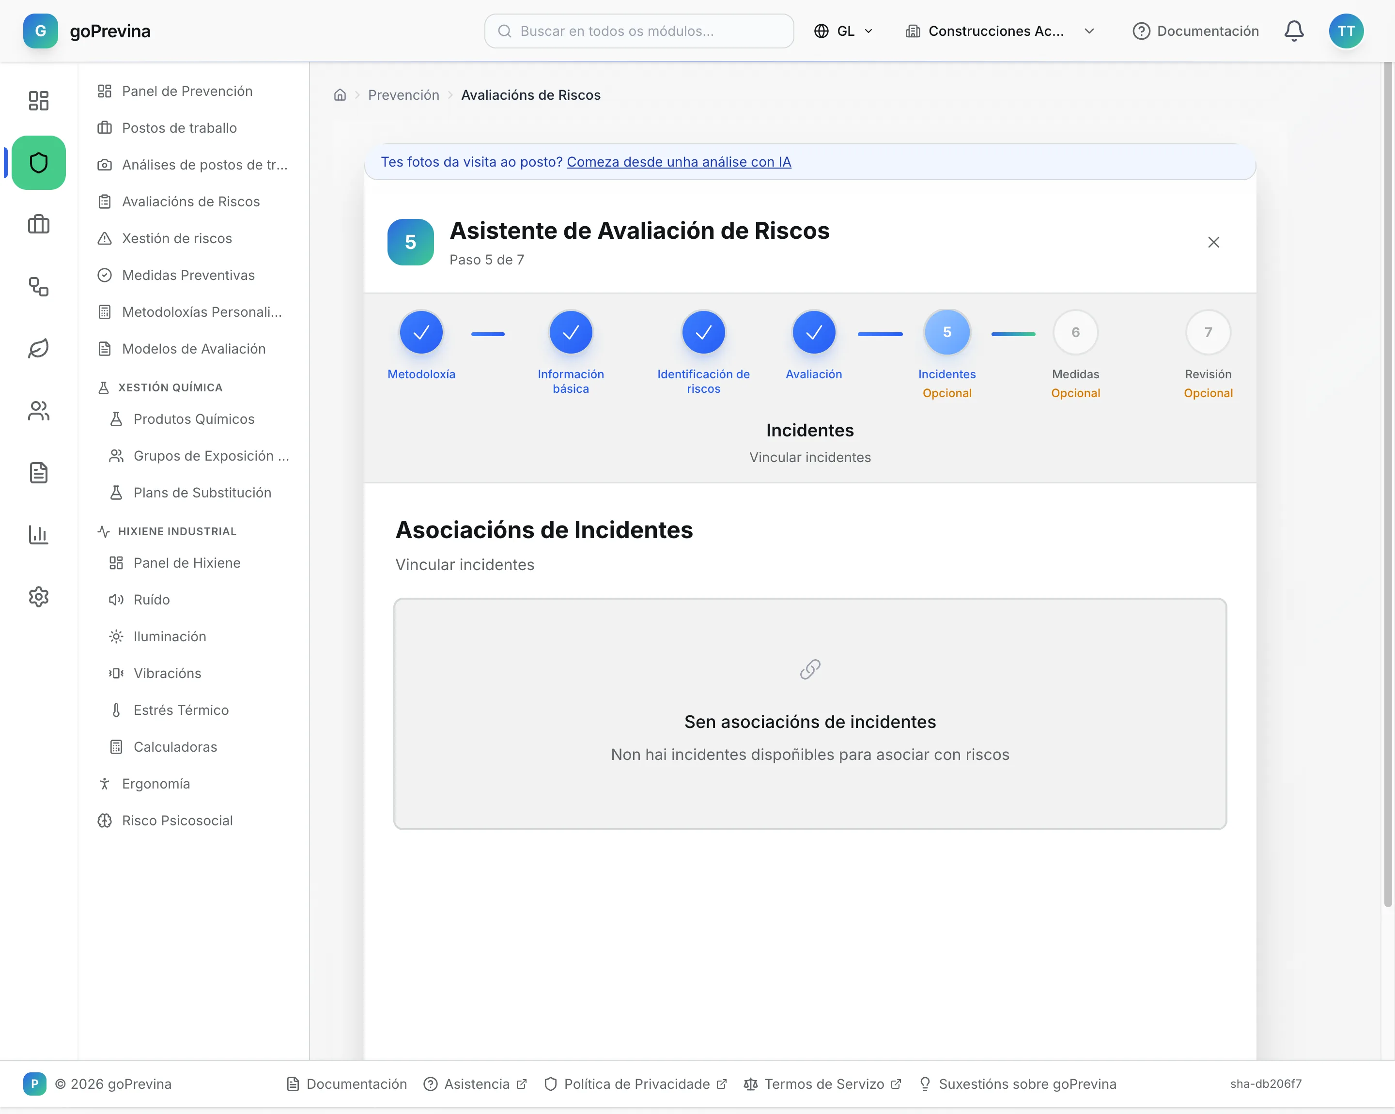
Task: Open the GL language selector
Action: [x=844, y=31]
